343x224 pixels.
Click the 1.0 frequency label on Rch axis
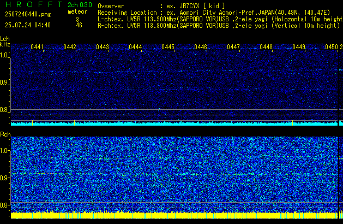pyautogui.click(x=4, y=151)
